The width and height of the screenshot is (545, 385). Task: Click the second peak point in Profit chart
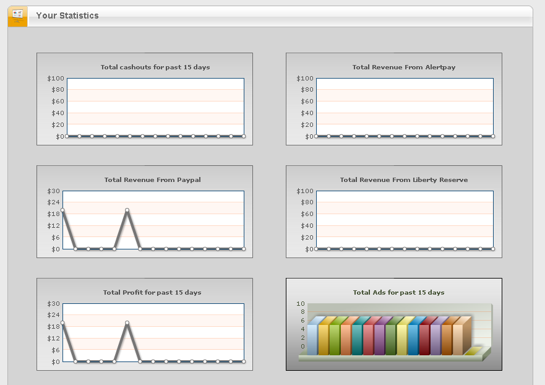click(127, 322)
